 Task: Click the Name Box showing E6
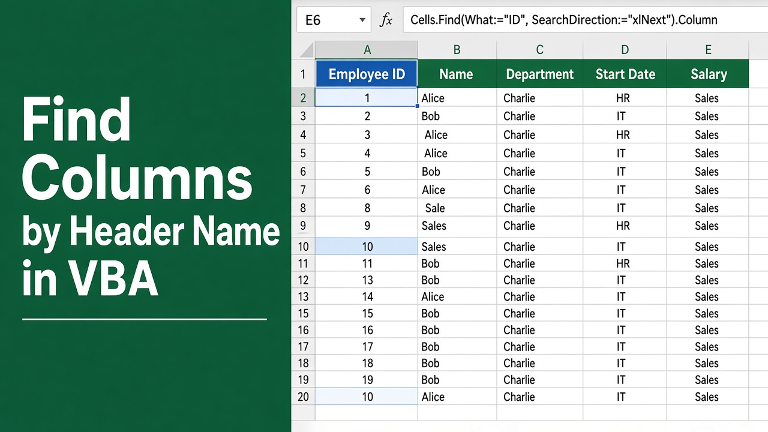click(x=334, y=20)
